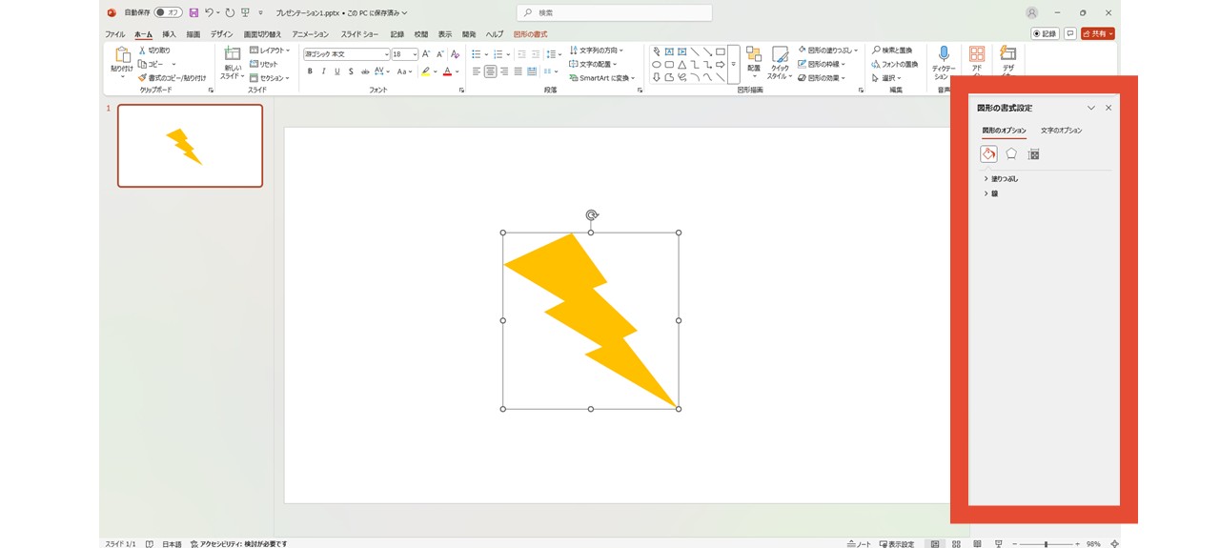Expand the 線 line section
This screenshot has height=548, width=1220.
(991, 193)
